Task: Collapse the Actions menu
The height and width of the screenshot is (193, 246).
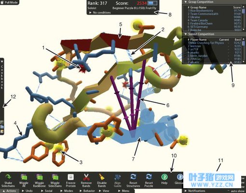Action: click(x=10, y=191)
